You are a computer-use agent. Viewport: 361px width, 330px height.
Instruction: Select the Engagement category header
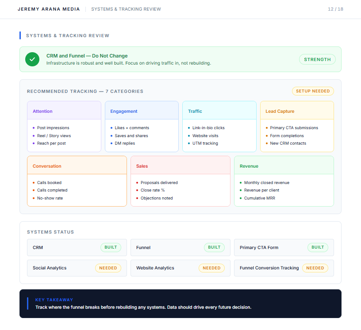[x=142, y=110]
